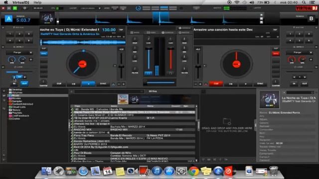
Task: Click deck B red CUE button
Action: tap(216, 84)
